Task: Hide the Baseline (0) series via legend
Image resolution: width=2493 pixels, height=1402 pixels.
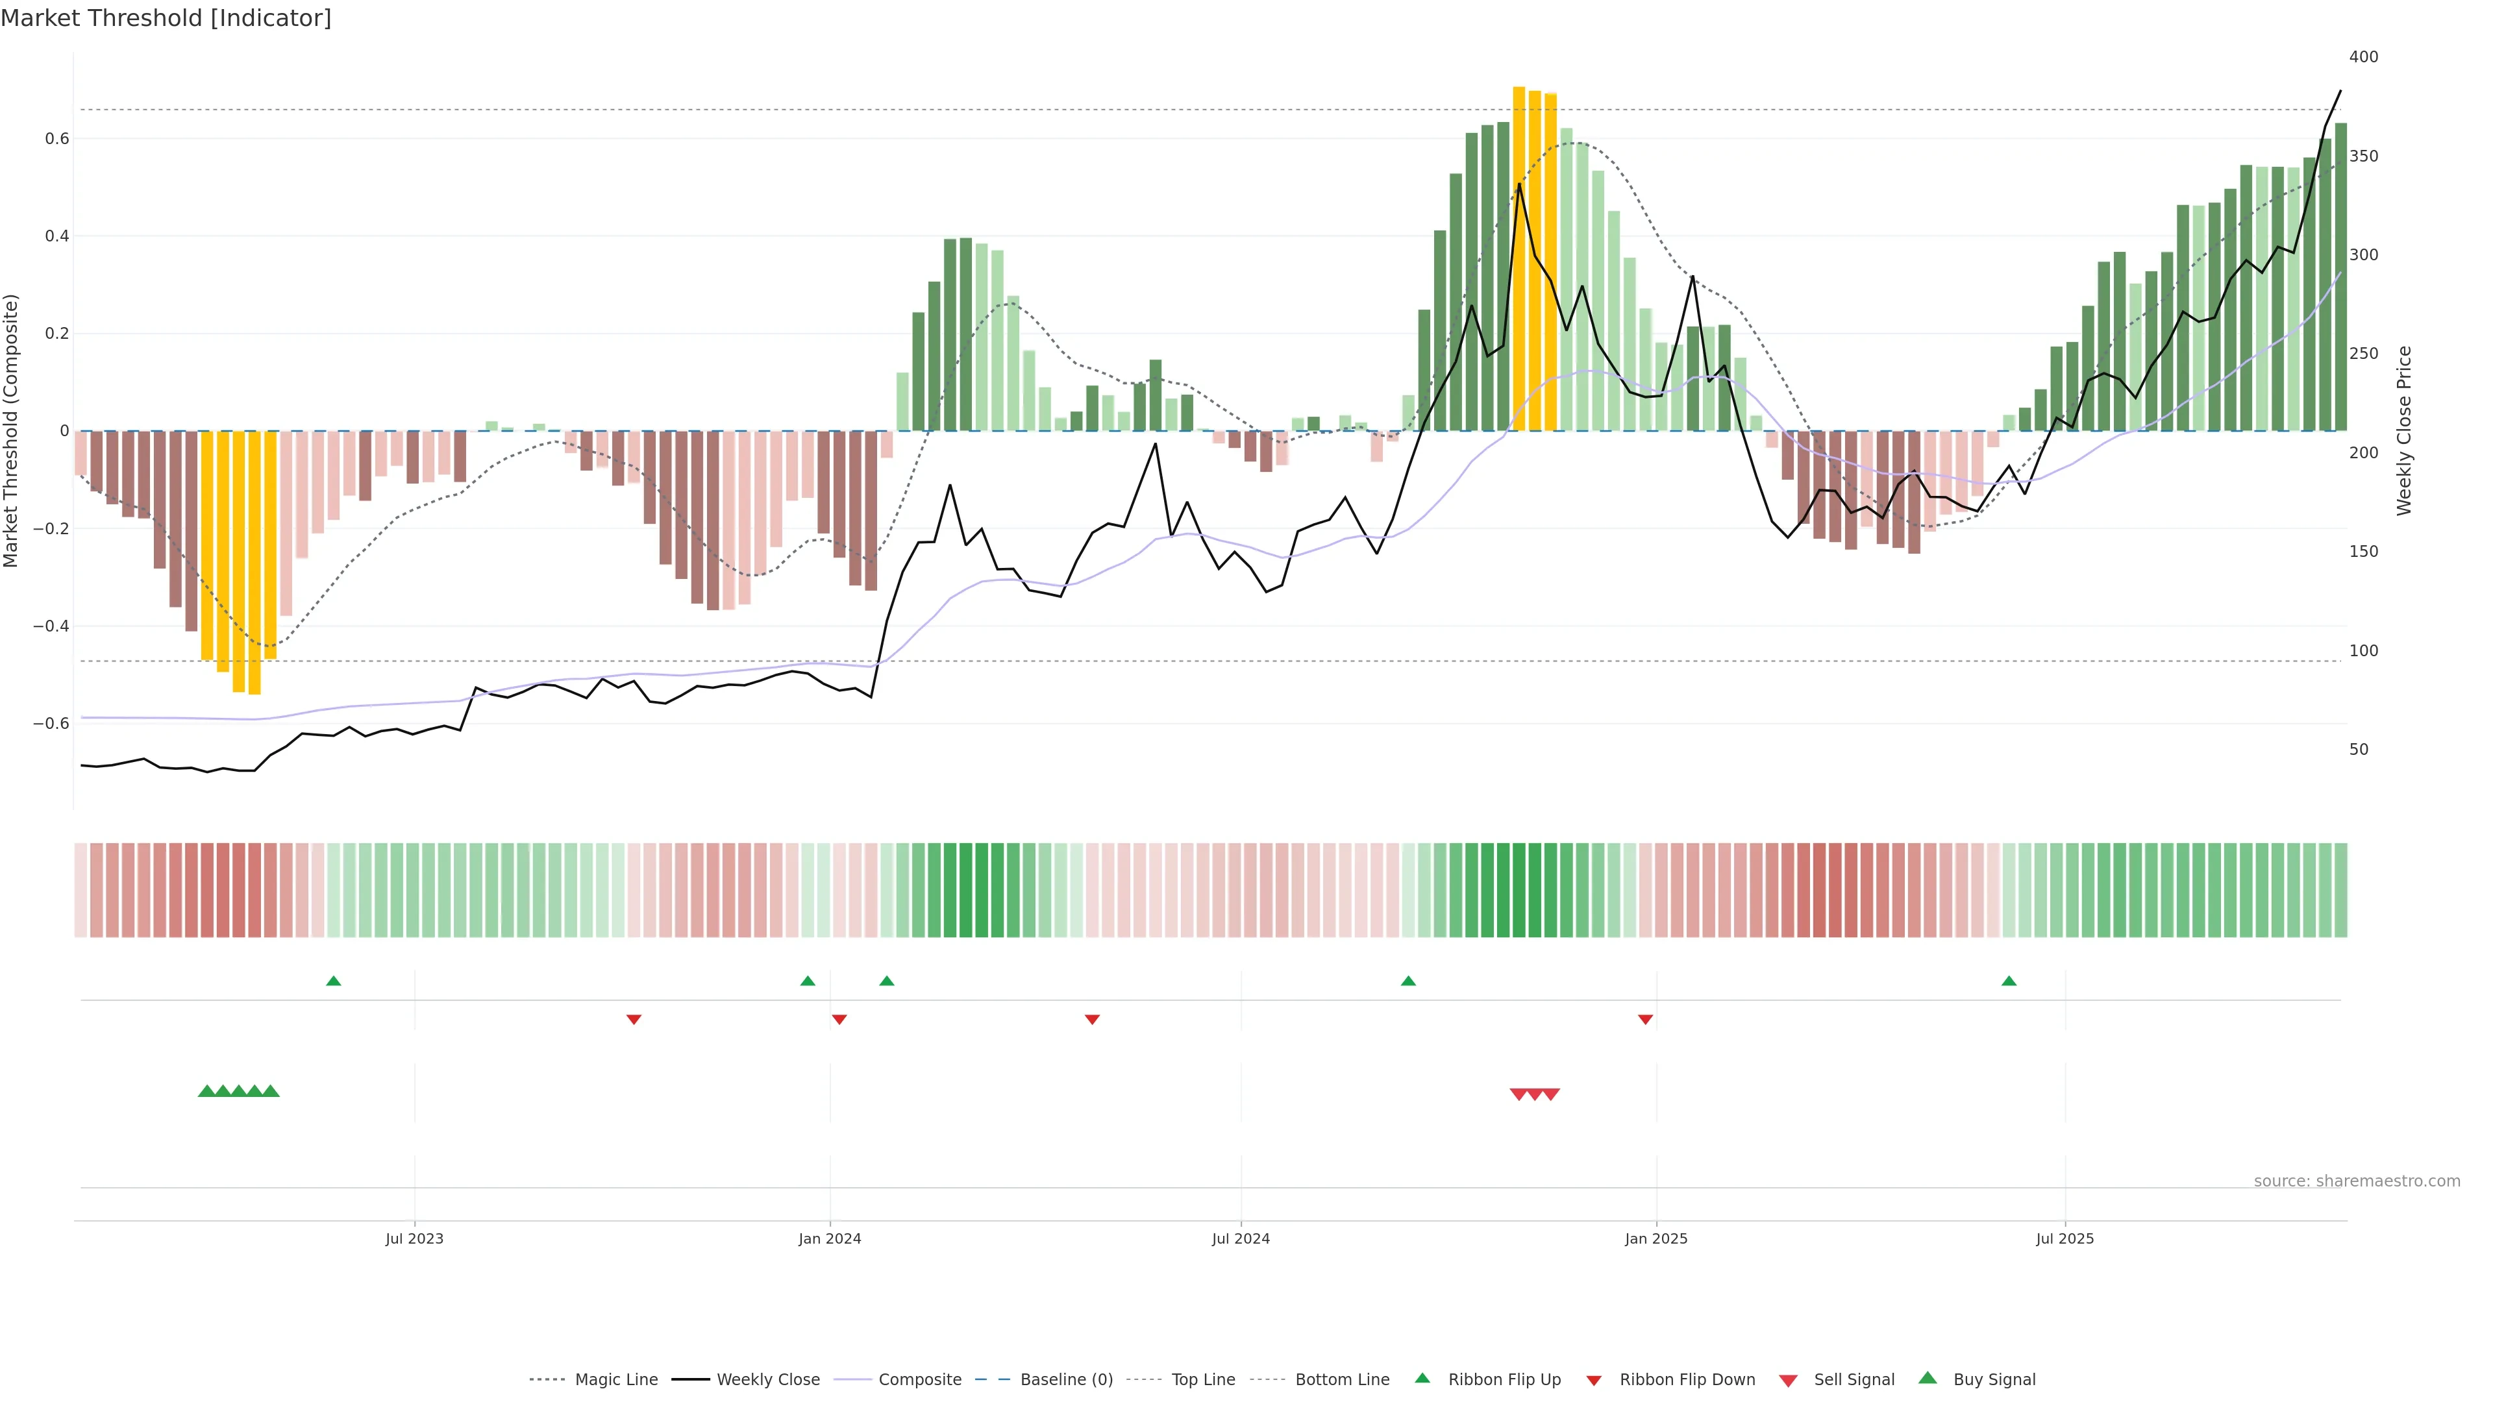Action: pyautogui.click(x=1067, y=1380)
